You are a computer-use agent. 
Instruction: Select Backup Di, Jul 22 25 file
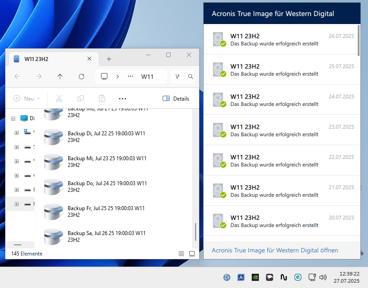(106, 137)
